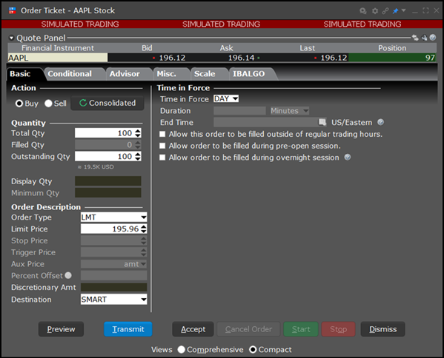
Task: Click the Preview button
Action: coord(62,329)
